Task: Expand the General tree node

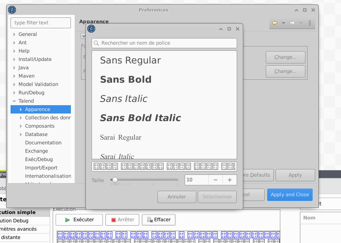Action: coord(14,34)
